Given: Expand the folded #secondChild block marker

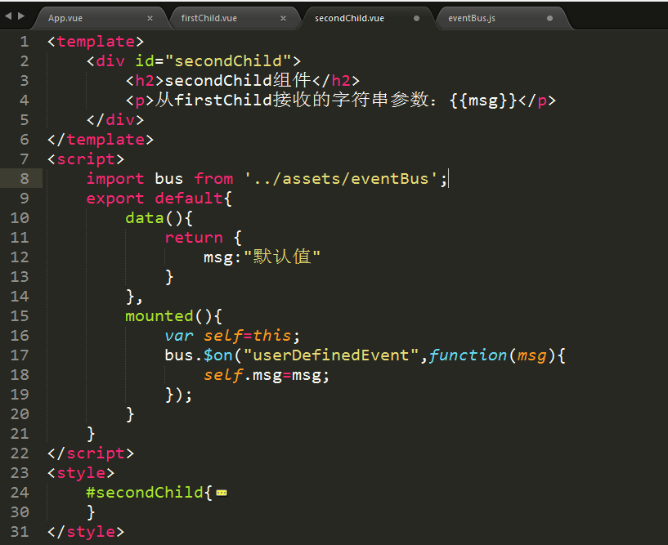Looking at the screenshot, I should pos(222,493).
